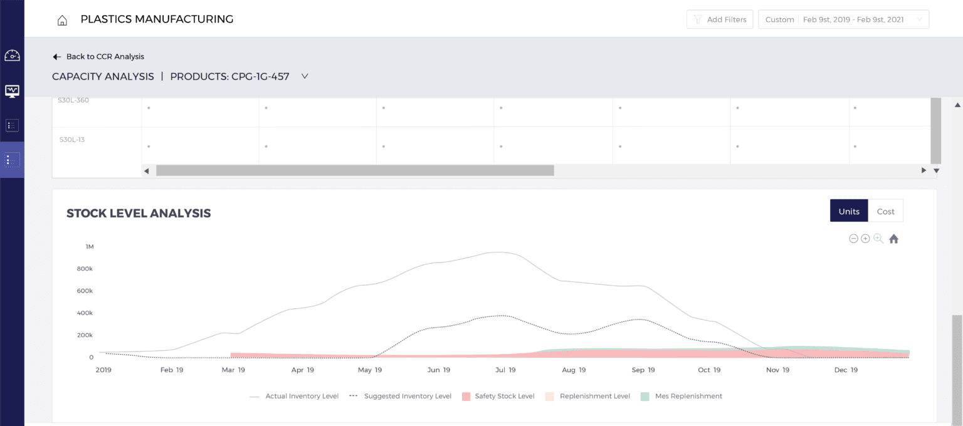Screen dimensions: 963x426
Task: Zoom out on the stock level chart
Action: (853, 239)
